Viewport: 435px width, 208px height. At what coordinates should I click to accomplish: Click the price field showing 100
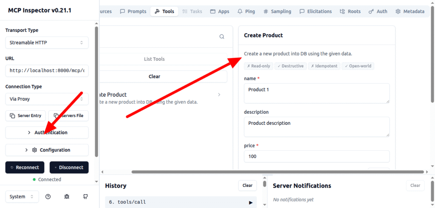(317, 156)
